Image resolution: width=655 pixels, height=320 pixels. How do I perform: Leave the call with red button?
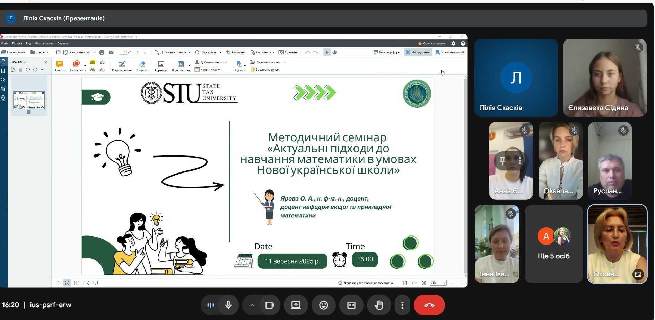pos(429,305)
